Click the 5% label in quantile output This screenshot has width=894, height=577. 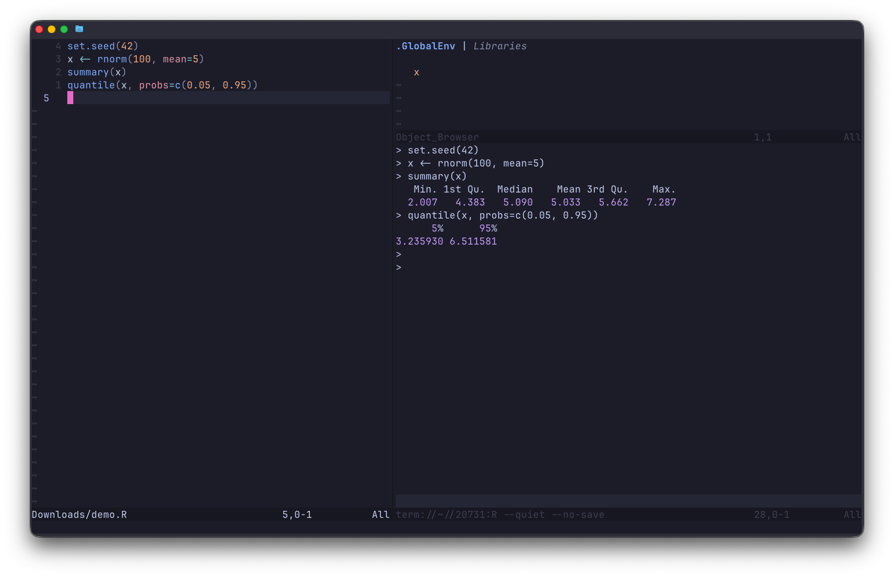(x=438, y=228)
